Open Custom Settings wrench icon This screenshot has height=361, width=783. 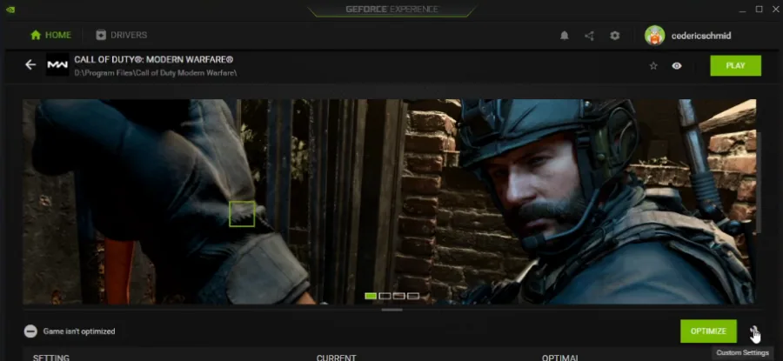coord(754,331)
